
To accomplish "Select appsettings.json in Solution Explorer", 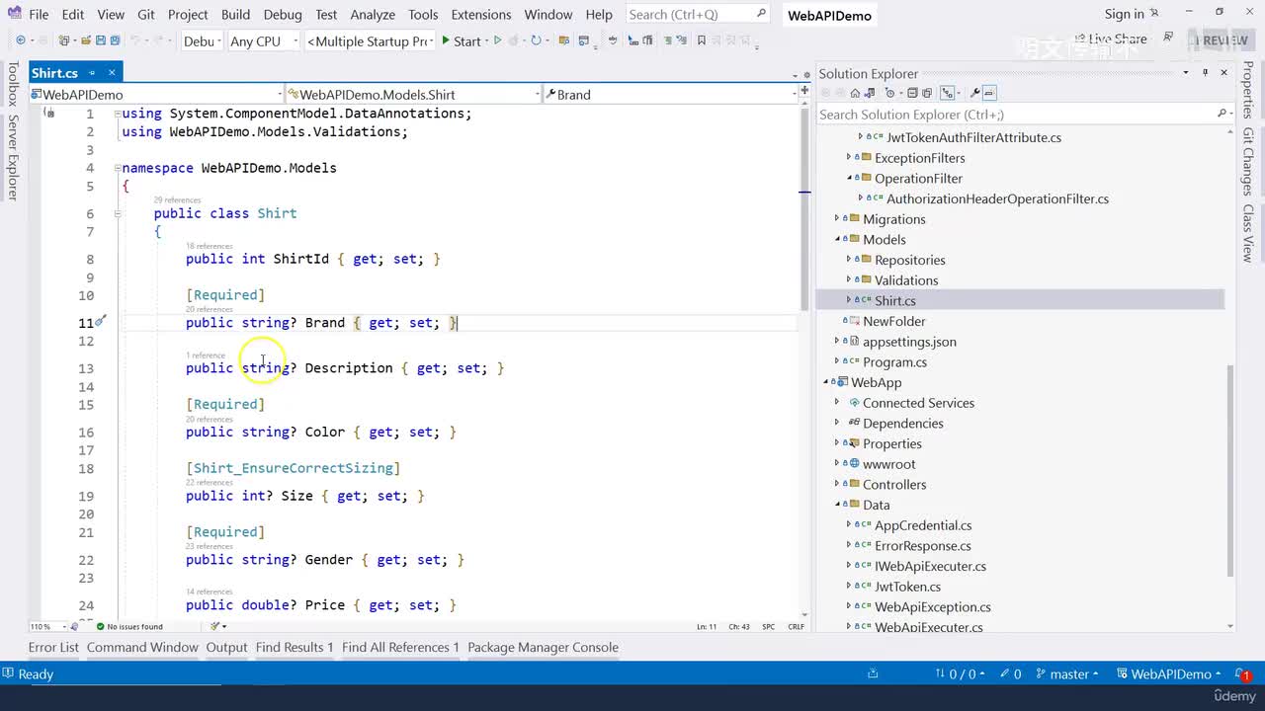I will [x=909, y=342].
